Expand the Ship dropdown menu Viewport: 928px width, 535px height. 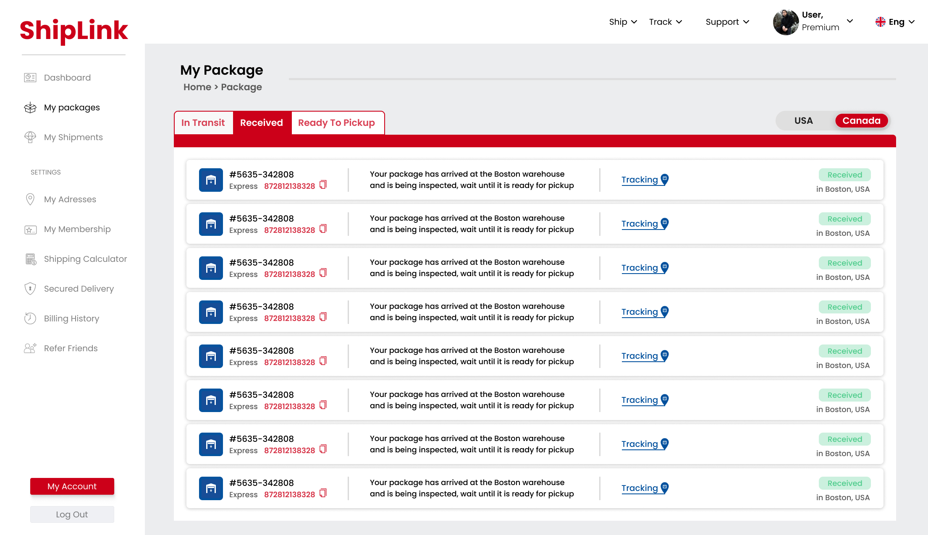click(x=623, y=22)
